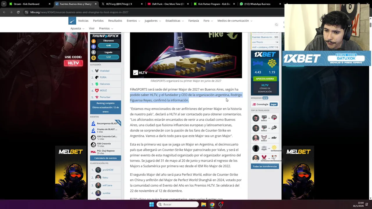Open Vivir in the nav bar
The width and height of the screenshot is (372, 209).
[x=92, y=28]
